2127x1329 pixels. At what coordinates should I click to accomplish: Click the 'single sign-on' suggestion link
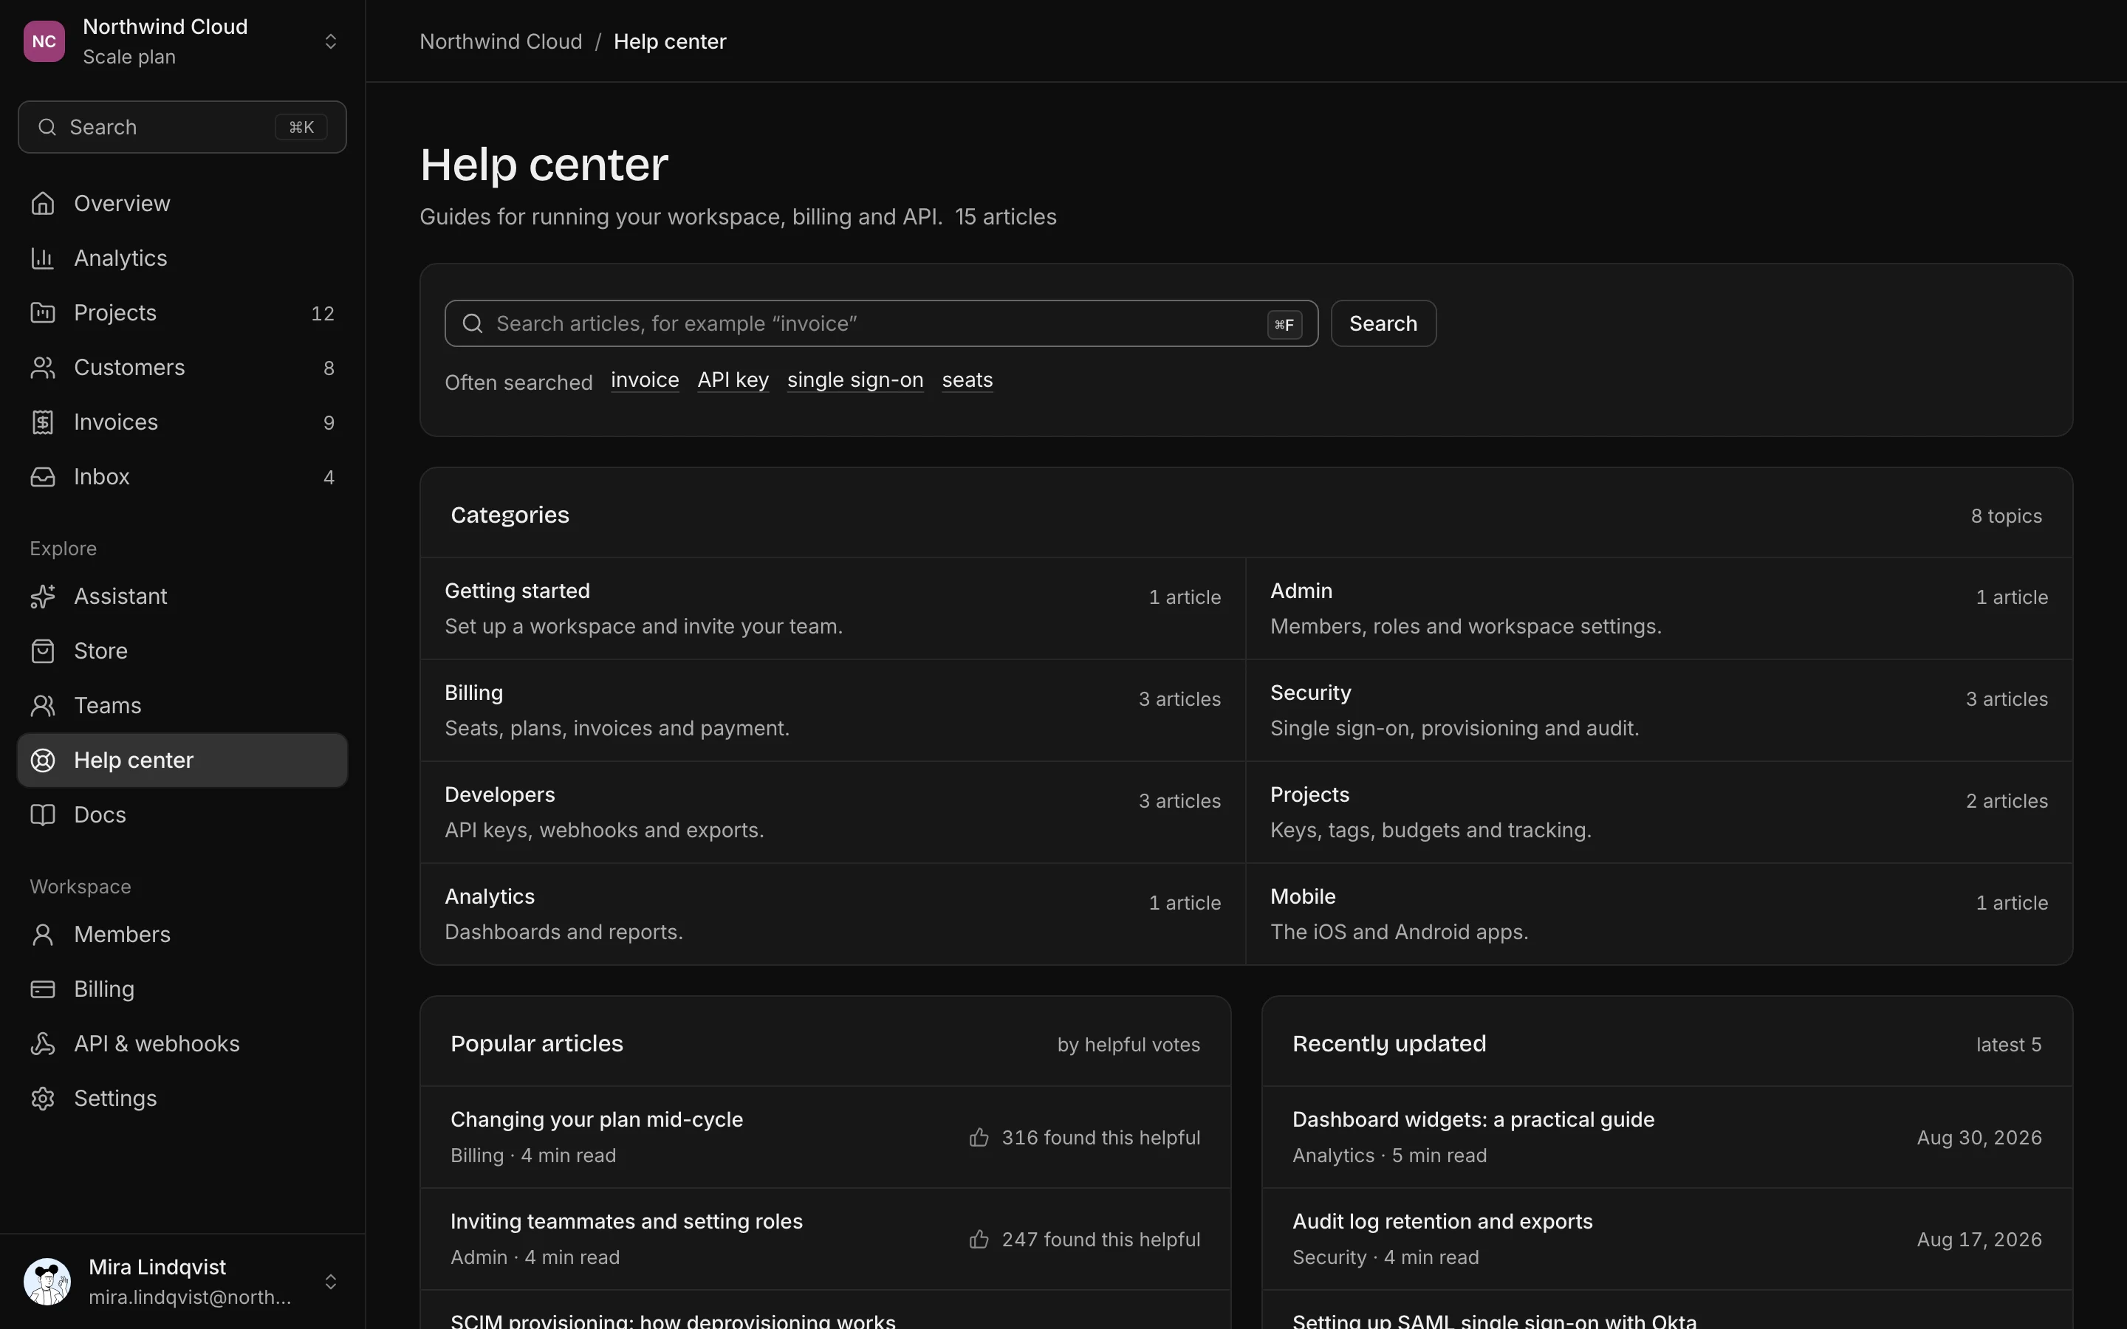[x=855, y=380]
